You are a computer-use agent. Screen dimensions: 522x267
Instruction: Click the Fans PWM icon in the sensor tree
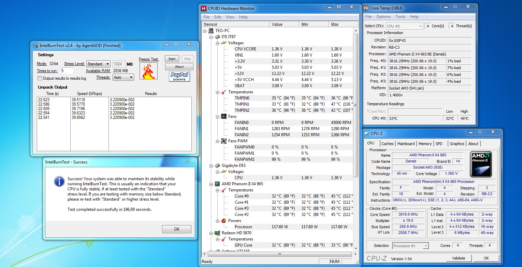pos(224,141)
